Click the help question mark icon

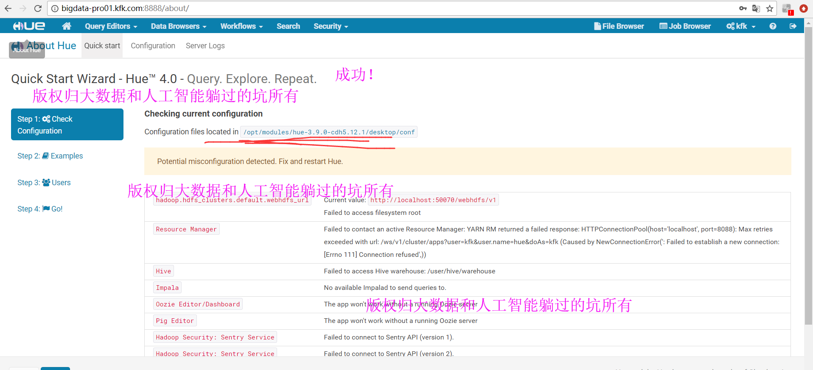(773, 26)
